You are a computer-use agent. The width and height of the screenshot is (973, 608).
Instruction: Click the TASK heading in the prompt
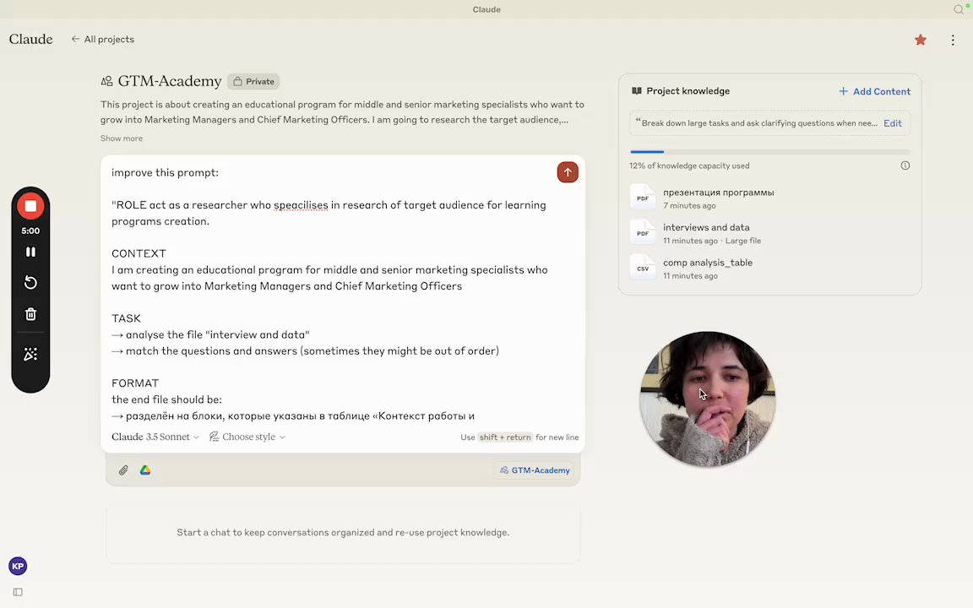pos(126,318)
